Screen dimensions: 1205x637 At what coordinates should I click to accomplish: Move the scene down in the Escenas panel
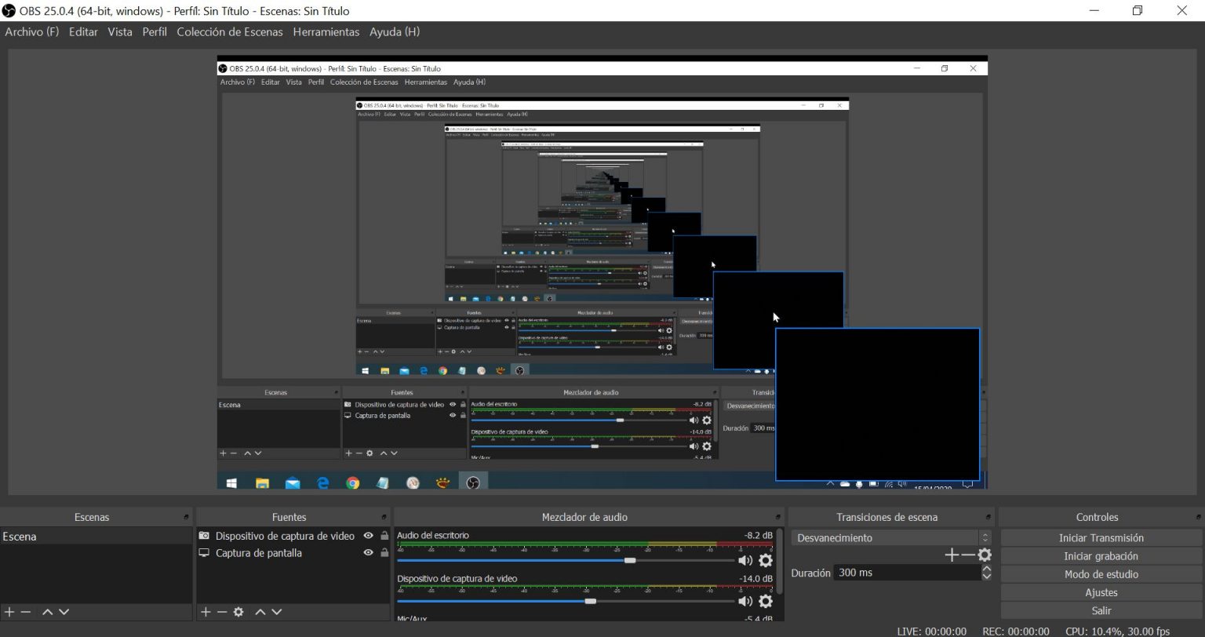click(64, 612)
